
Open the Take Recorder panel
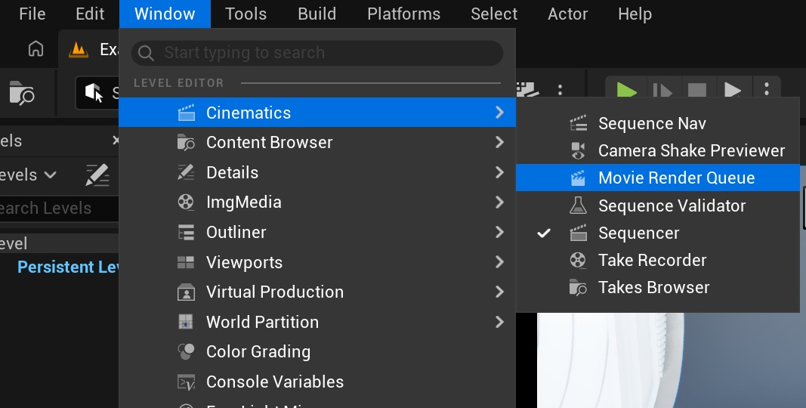click(x=651, y=260)
